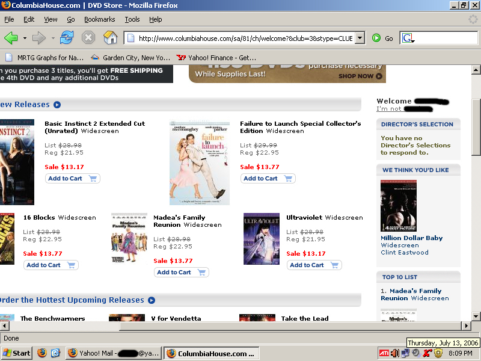The height and width of the screenshot is (361, 481).
Task: Add 16 Blocks to cart
Action: click(x=51, y=265)
